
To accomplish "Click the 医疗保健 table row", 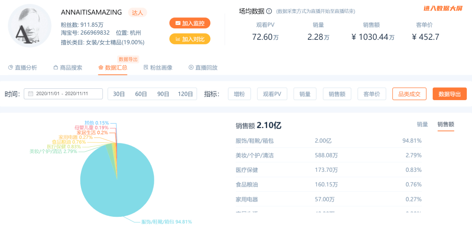I will coord(328,170).
